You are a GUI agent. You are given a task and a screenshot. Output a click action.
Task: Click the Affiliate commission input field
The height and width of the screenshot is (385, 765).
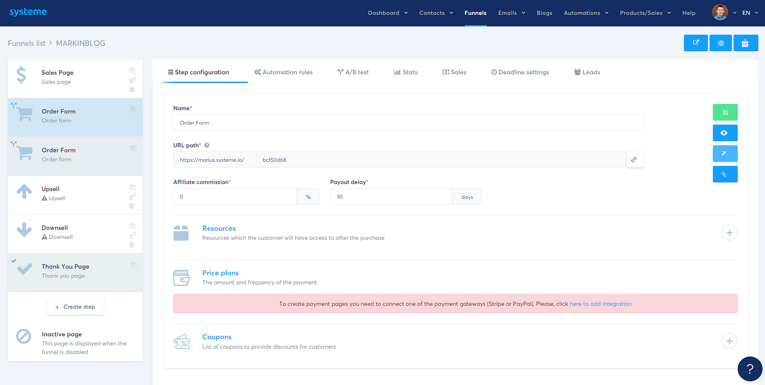pyautogui.click(x=234, y=197)
